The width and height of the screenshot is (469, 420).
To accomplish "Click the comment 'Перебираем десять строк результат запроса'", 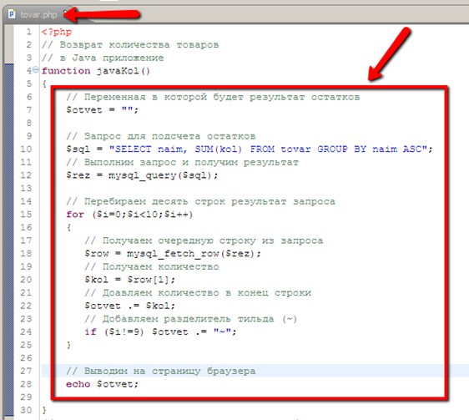I will click(200, 201).
